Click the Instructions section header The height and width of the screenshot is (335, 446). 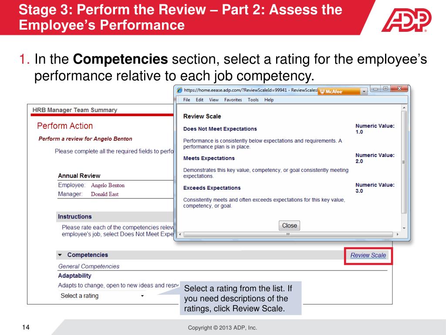75,216
